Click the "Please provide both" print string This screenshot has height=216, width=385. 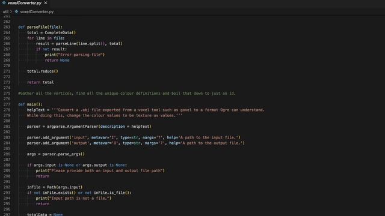click(106, 170)
